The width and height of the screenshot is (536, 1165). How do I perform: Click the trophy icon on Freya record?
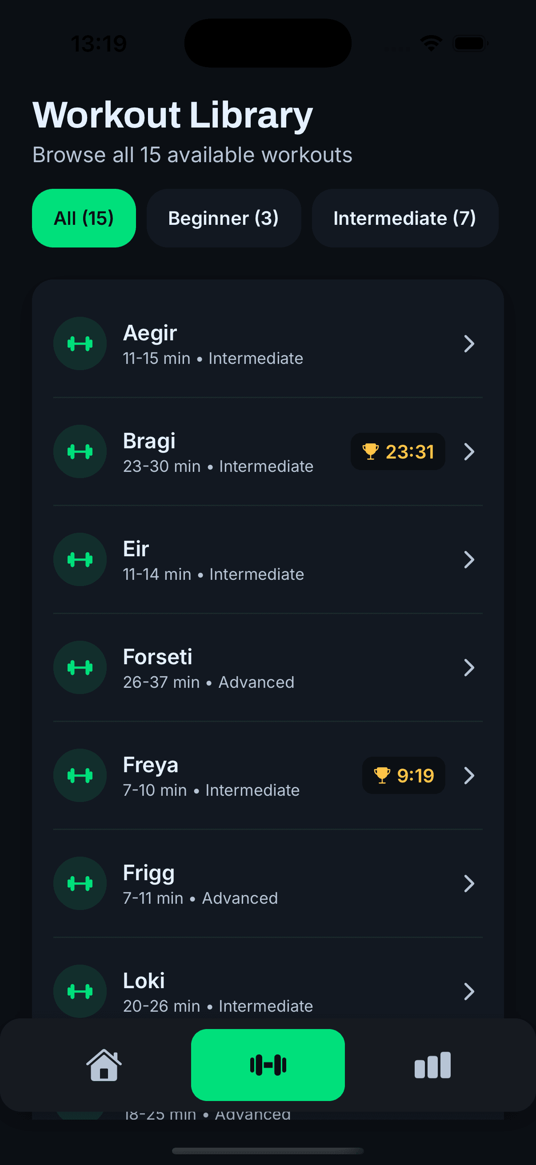click(382, 775)
